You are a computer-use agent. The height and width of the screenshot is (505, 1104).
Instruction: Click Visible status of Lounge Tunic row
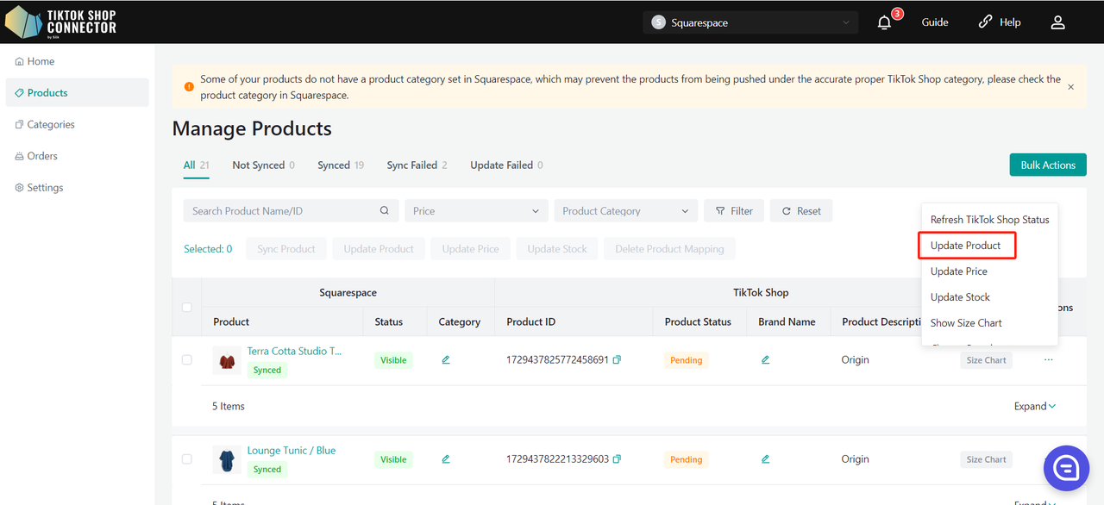[x=393, y=459]
